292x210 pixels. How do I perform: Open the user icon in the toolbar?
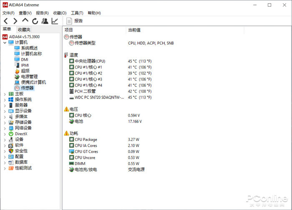click(x=45, y=21)
